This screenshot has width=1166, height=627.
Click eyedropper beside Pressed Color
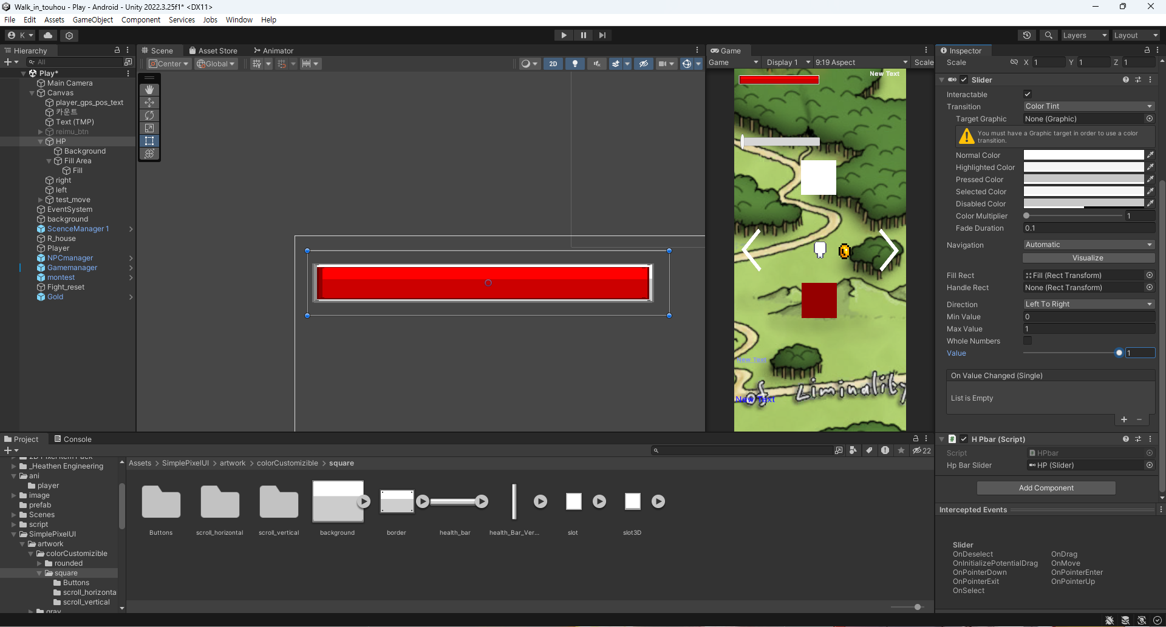pos(1150,180)
